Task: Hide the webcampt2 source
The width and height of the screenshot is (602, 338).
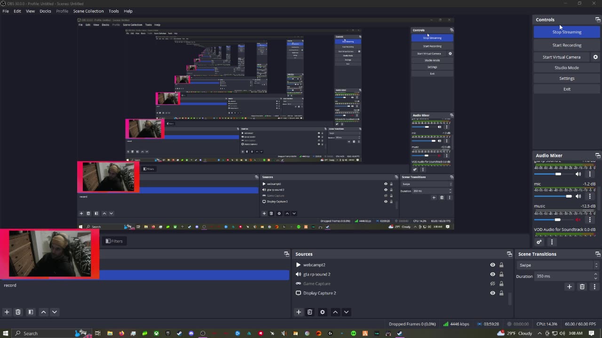Action: pos(492,265)
